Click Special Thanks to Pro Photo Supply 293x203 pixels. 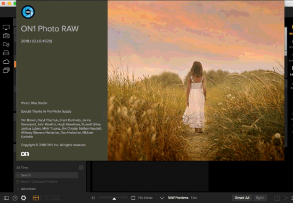(46, 112)
